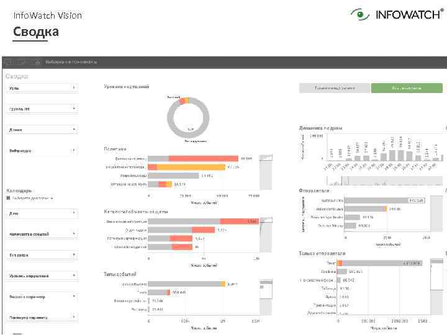Click the Политики chart minimap scrollbar
The image size is (447, 335).
coord(266,172)
